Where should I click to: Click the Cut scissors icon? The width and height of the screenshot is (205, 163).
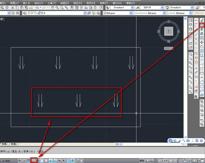pos(13,8)
